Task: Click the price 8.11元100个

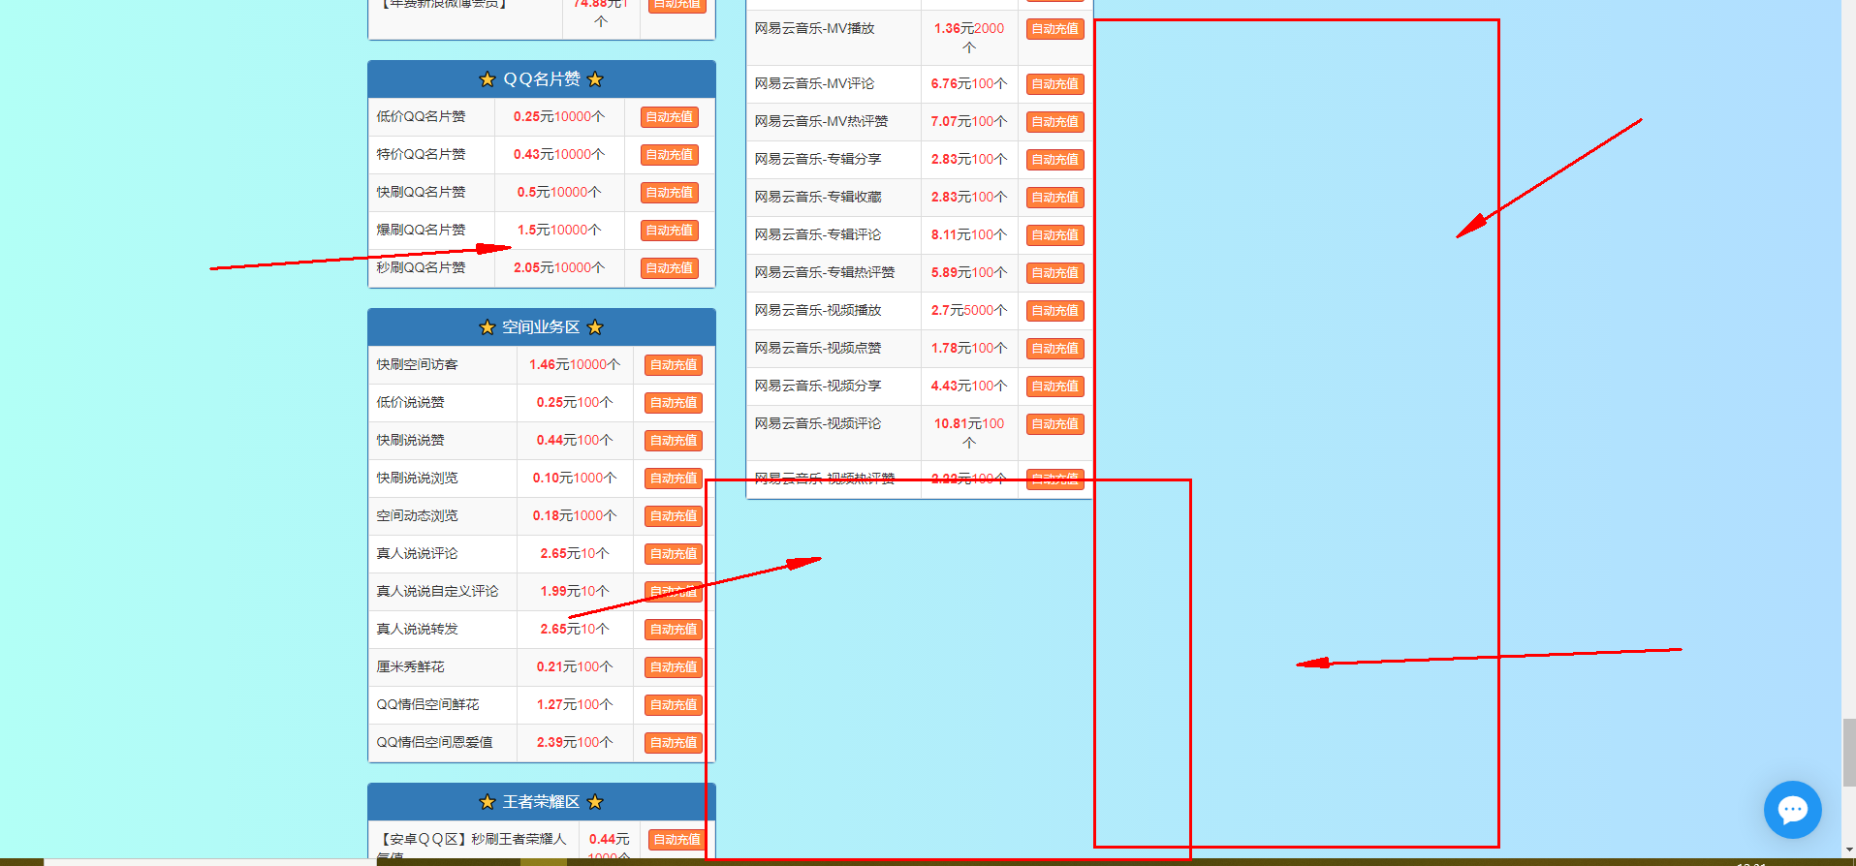Action: click(969, 234)
